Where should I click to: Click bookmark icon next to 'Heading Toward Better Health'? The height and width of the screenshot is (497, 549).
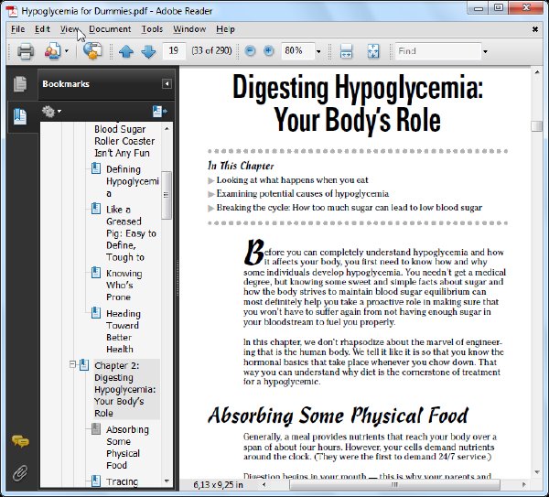[96, 313]
